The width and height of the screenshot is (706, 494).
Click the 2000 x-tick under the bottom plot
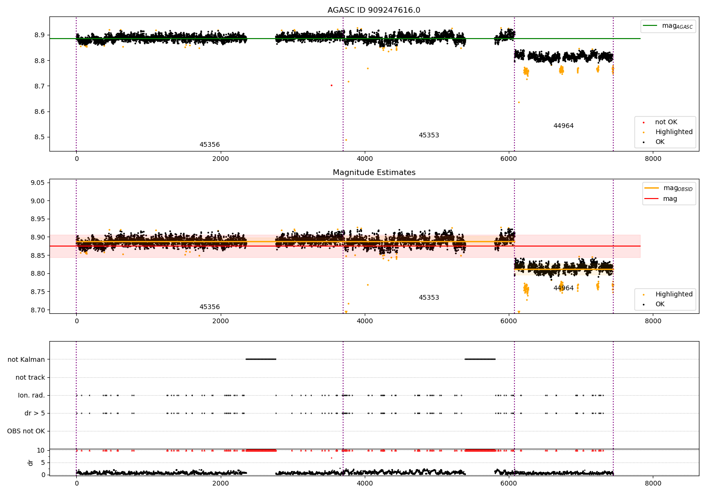tap(220, 484)
